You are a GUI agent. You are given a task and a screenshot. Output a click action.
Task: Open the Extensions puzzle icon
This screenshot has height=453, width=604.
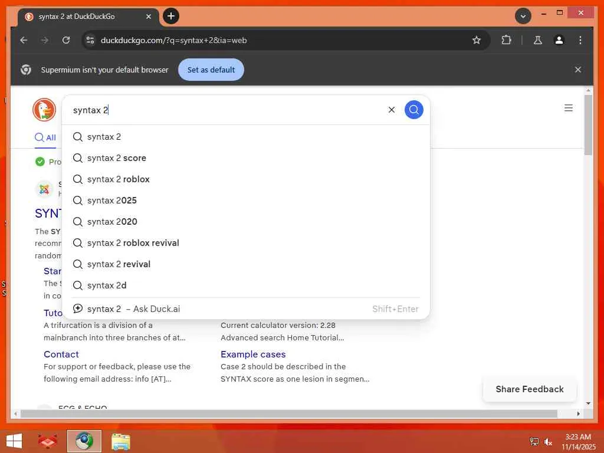click(506, 40)
